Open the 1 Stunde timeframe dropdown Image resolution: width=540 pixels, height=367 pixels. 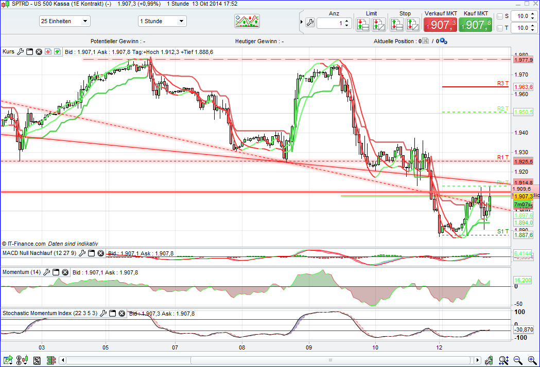[x=163, y=21]
